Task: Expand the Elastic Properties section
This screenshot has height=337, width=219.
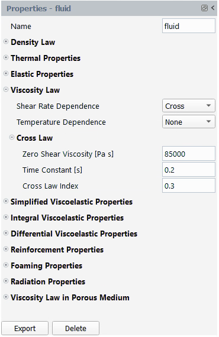Action: click(6, 73)
